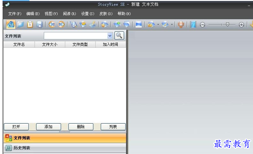The width and height of the screenshot is (253, 154).
Task: Open the 阅读(R) menu
Action: pyautogui.click(x=69, y=14)
